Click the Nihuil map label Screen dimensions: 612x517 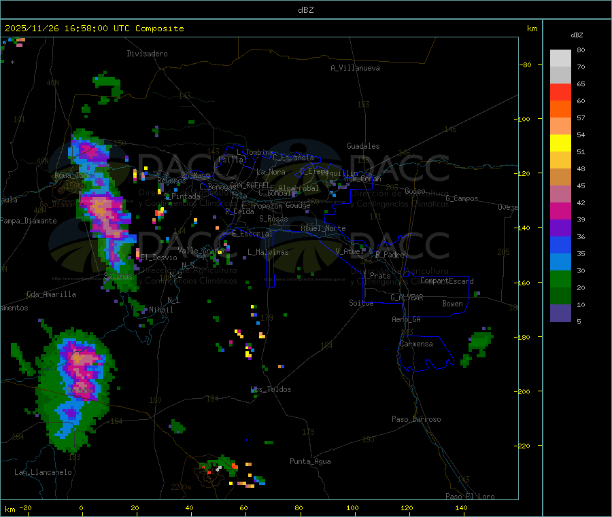(161, 310)
